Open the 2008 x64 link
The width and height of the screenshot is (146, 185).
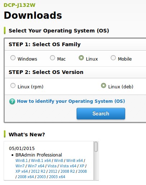(x=26, y=177)
